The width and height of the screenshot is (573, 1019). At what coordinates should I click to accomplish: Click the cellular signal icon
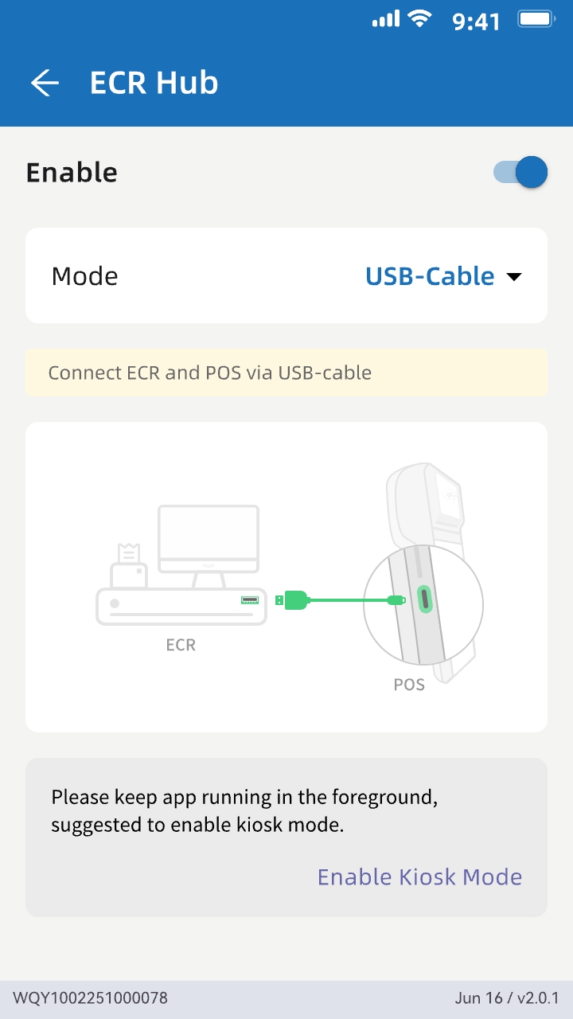385,19
